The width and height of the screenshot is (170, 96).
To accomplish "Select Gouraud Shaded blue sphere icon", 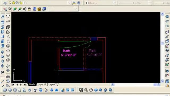I will click(x=100, y=90).
